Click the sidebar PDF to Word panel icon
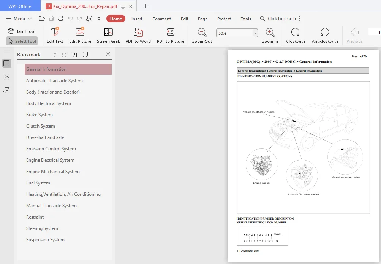381x264 pixels. tap(6, 91)
